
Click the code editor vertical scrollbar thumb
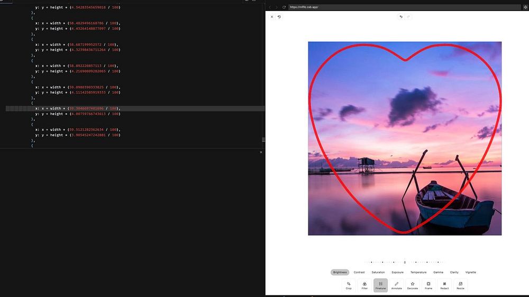point(263,140)
